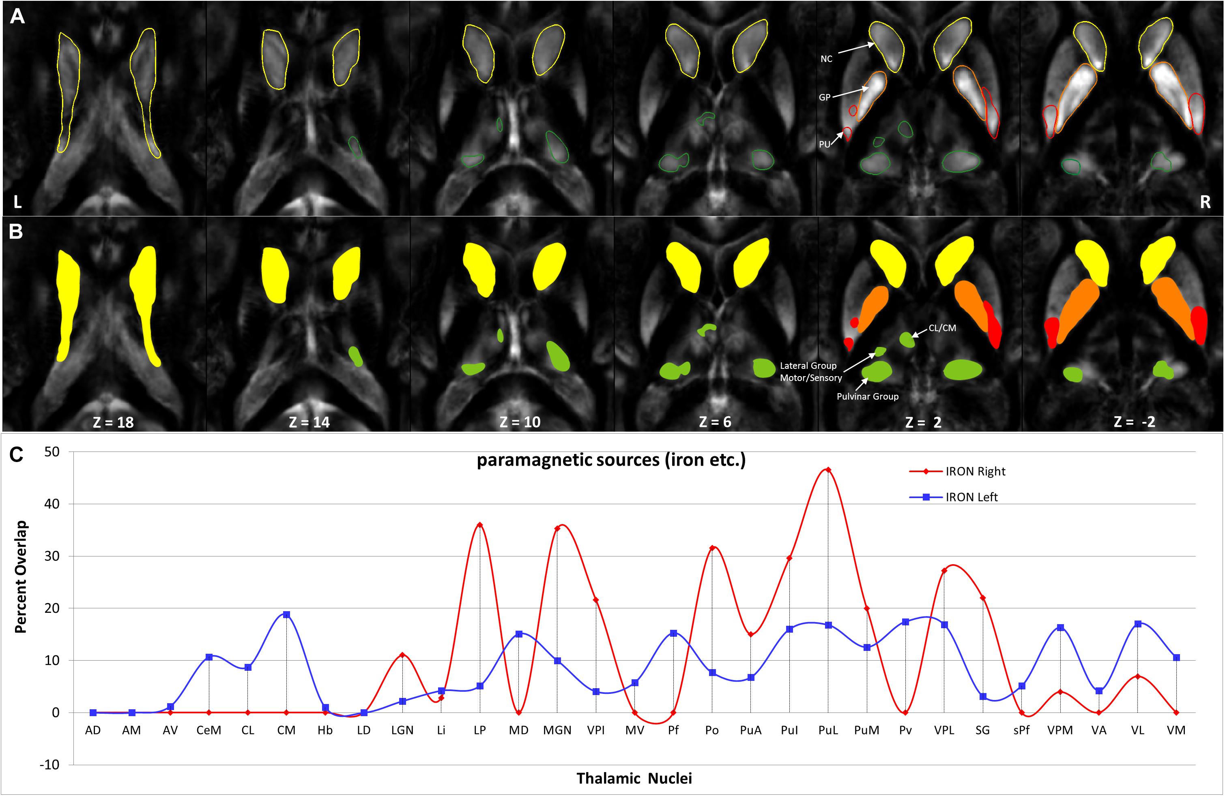Click the MD x-axis label
Image resolution: width=1225 pixels, height=796 pixels.
click(x=518, y=730)
